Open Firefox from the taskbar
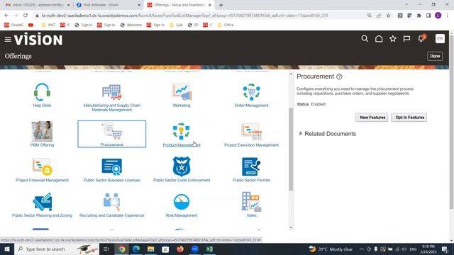Screen dimensions: 454x255 pyautogui.click(x=180, y=249)
